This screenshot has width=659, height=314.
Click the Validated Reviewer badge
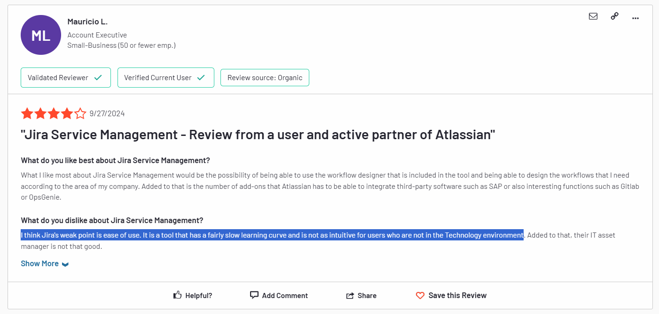pyautogui.click(x=65, y=78)
